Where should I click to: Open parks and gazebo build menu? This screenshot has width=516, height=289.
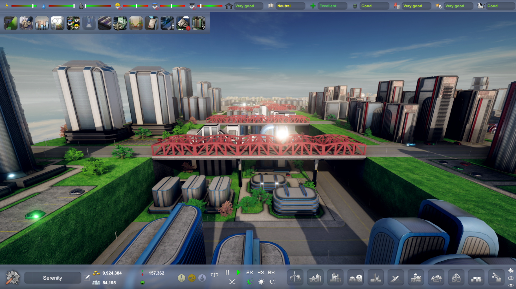pos(436,277)
